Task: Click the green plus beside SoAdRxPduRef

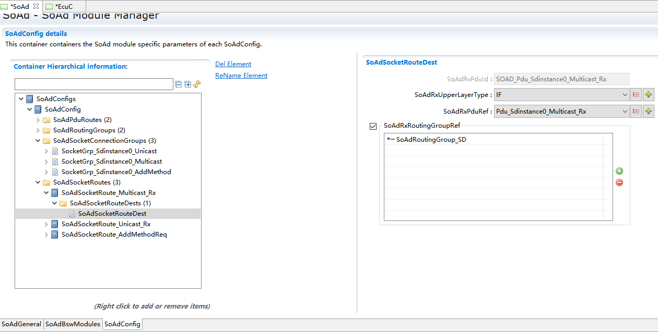Action: 648,112
